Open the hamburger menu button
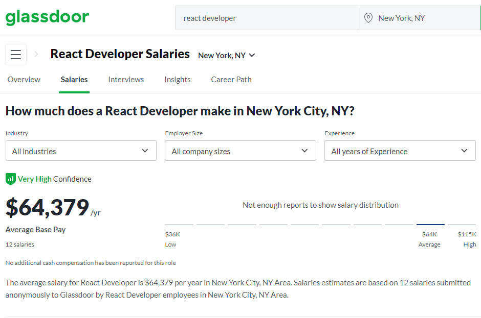481x318 pixels. [x=16, y=55]
